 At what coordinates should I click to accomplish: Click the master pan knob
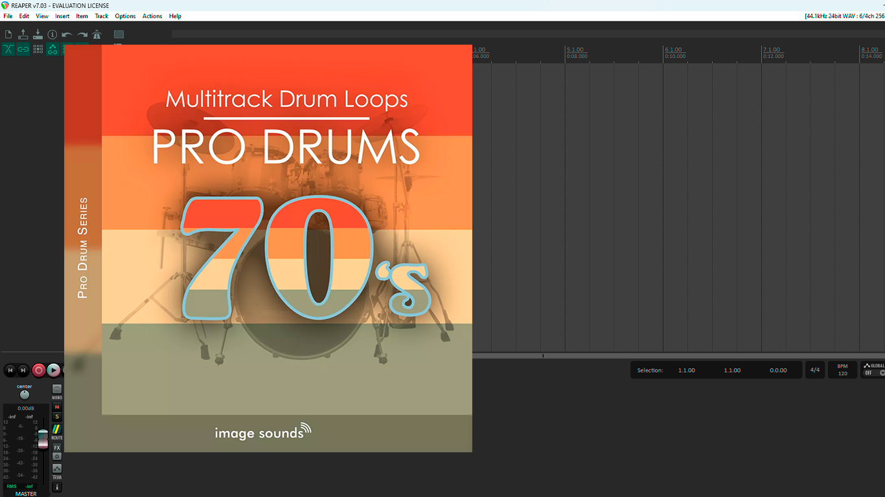coord(25,395)
